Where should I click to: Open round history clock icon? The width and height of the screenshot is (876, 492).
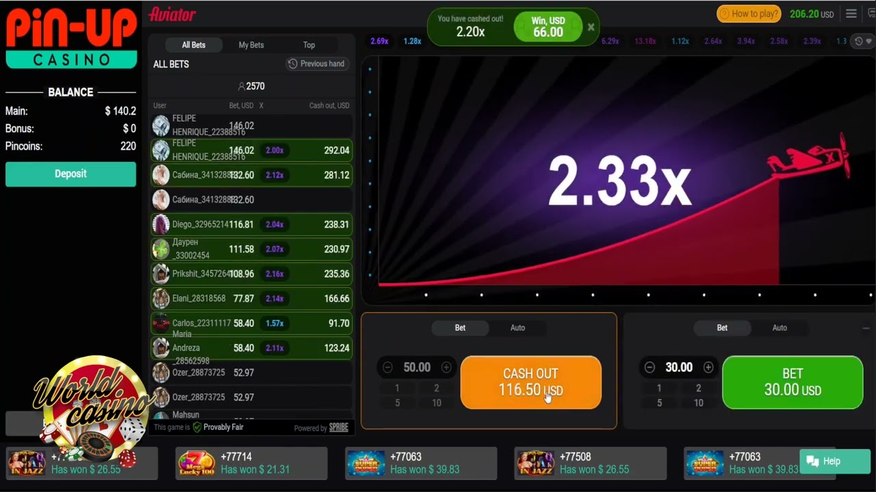860,42
